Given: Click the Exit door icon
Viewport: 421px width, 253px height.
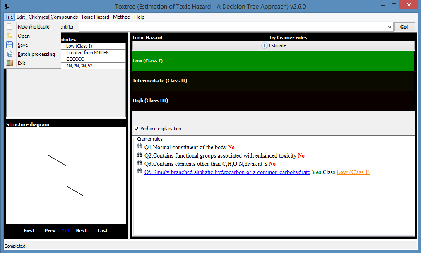Looking at the screenshot, I should [10, 63].
